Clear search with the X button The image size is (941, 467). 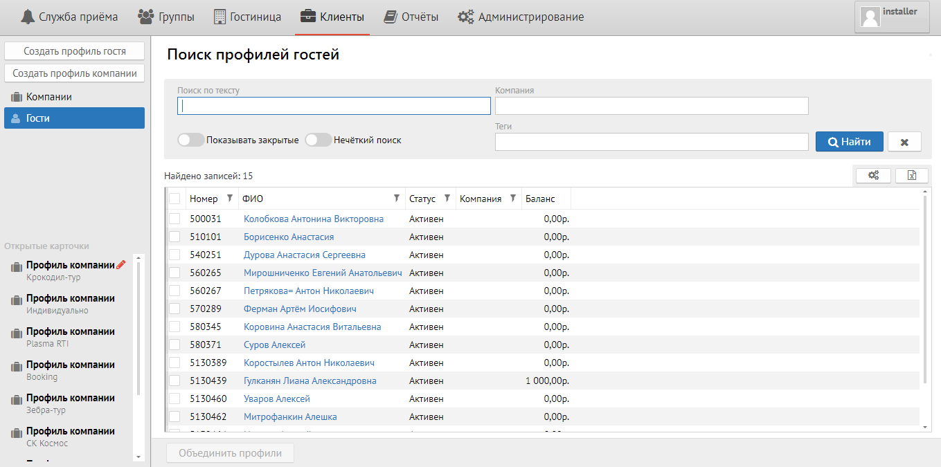pos(904,142)
